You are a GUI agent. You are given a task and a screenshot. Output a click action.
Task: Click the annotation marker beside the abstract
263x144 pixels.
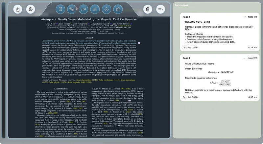pos(139,43)
